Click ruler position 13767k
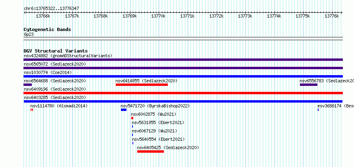354x167 pixels. [72, 16]
